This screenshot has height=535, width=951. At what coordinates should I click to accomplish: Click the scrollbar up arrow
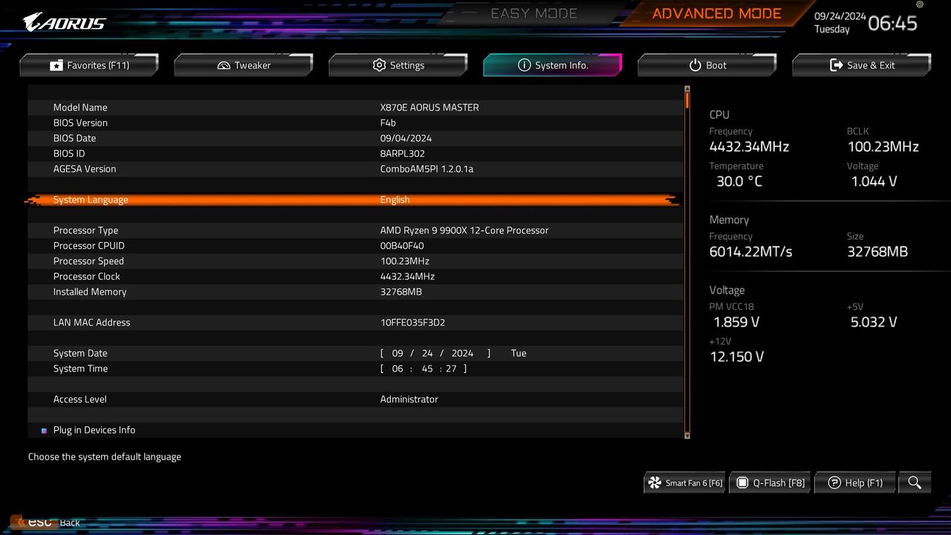click(x=687, y=89)
